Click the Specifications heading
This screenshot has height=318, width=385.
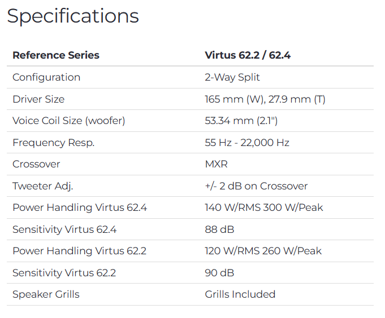coord(73,16)
